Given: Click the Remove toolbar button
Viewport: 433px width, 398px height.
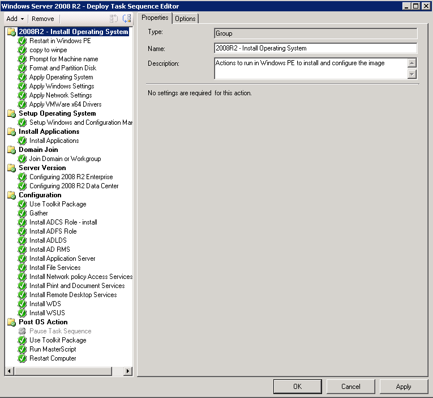Looking at the screenshot, I should coord(43,19).
